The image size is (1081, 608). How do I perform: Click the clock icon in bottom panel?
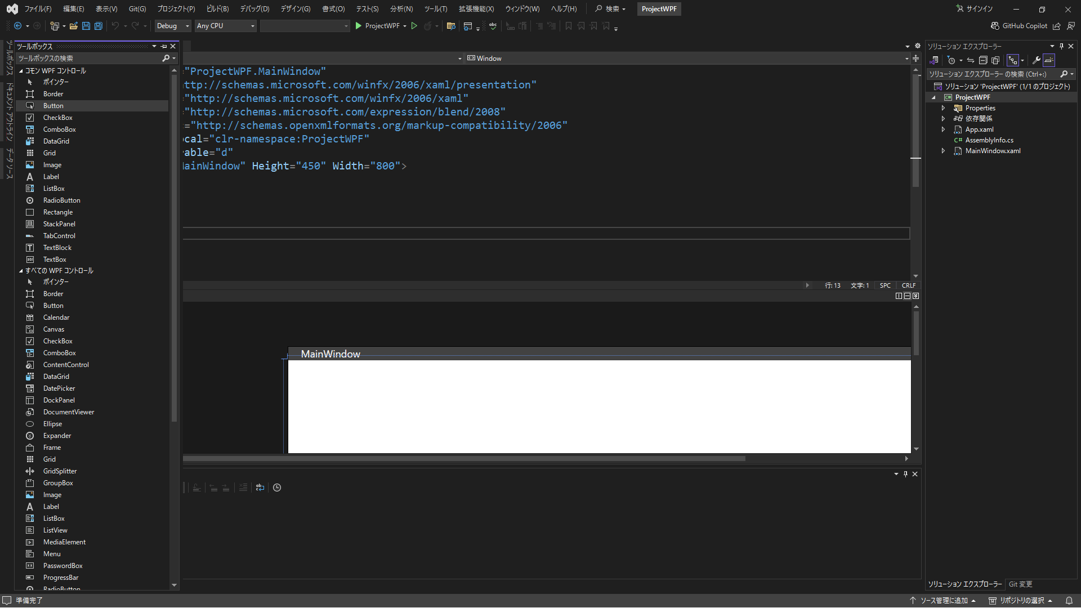277,488
